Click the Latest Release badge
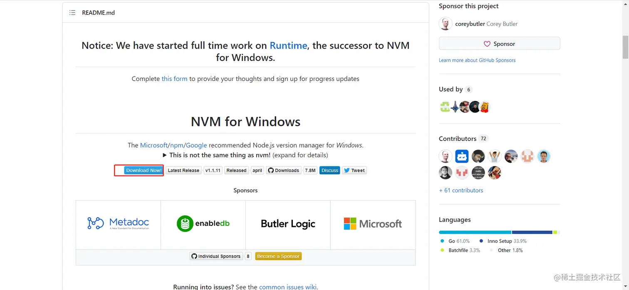The width and height of the screenshot is (629, 290). (183, 170)
